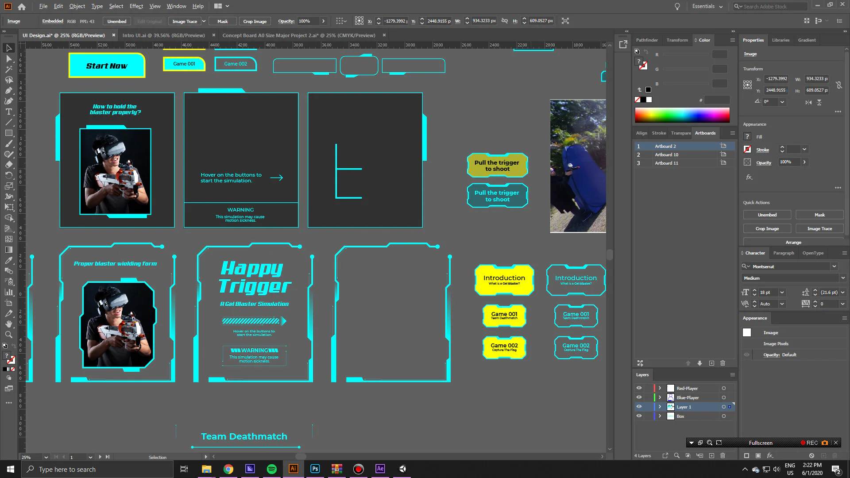Open Adobe Photoshop from the taskbar

315,469
